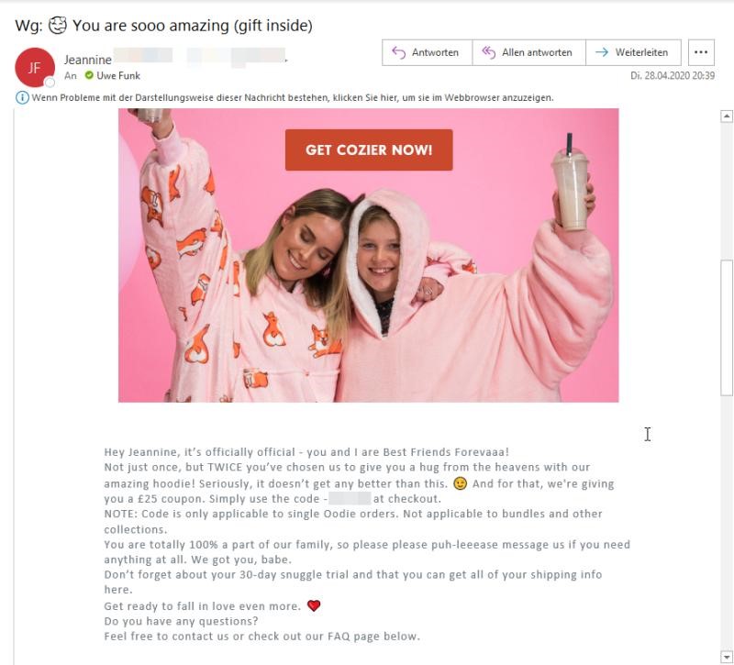Click the forward arrow icon
Image resolution: width=734 pixels, height=665 pixels.
[x=602, y=52]
